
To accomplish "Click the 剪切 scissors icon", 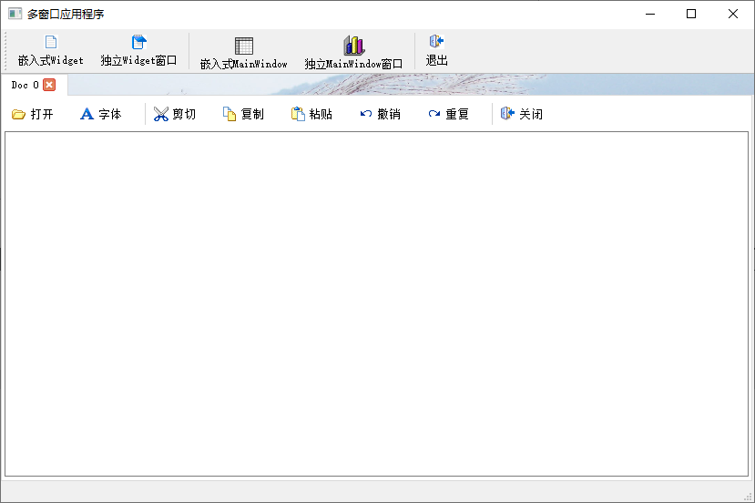I will coord(161,114).
